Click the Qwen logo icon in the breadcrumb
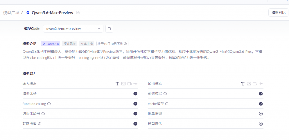Screen dimensions: 289x140 tap(28, 13)
